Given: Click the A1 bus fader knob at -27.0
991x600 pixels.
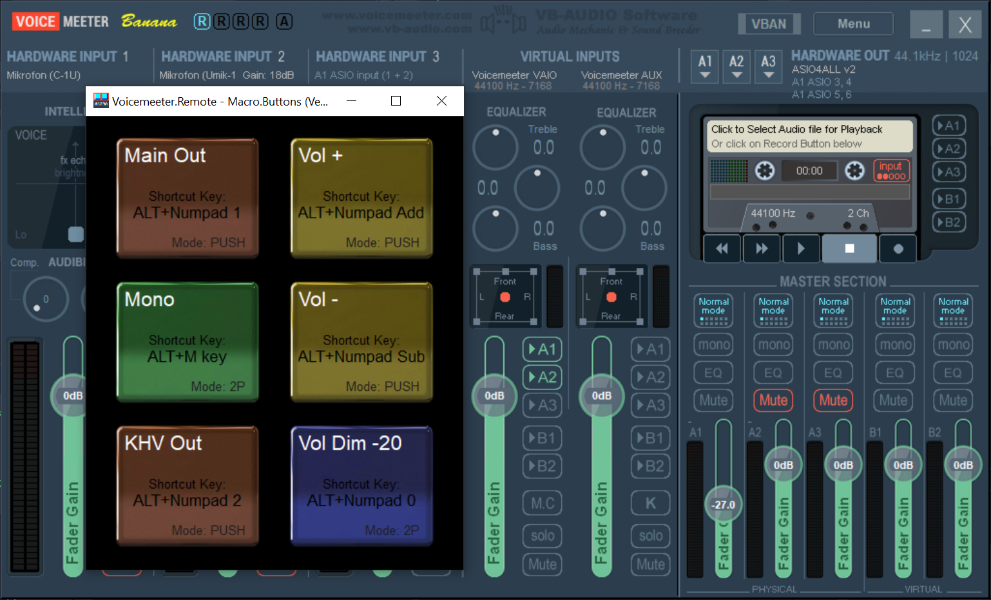Looking at the screenshot, I should (724, 505).
